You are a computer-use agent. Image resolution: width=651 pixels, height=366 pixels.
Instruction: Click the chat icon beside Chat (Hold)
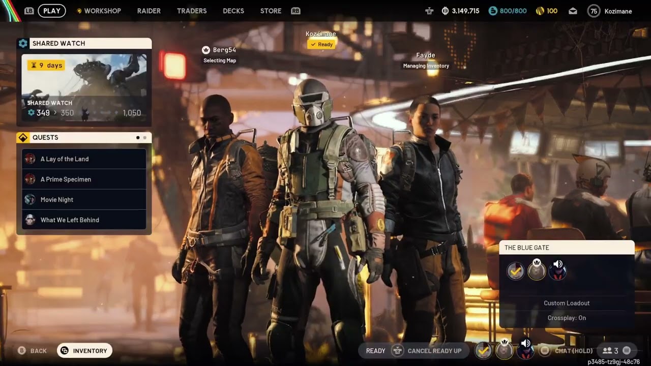545,351
